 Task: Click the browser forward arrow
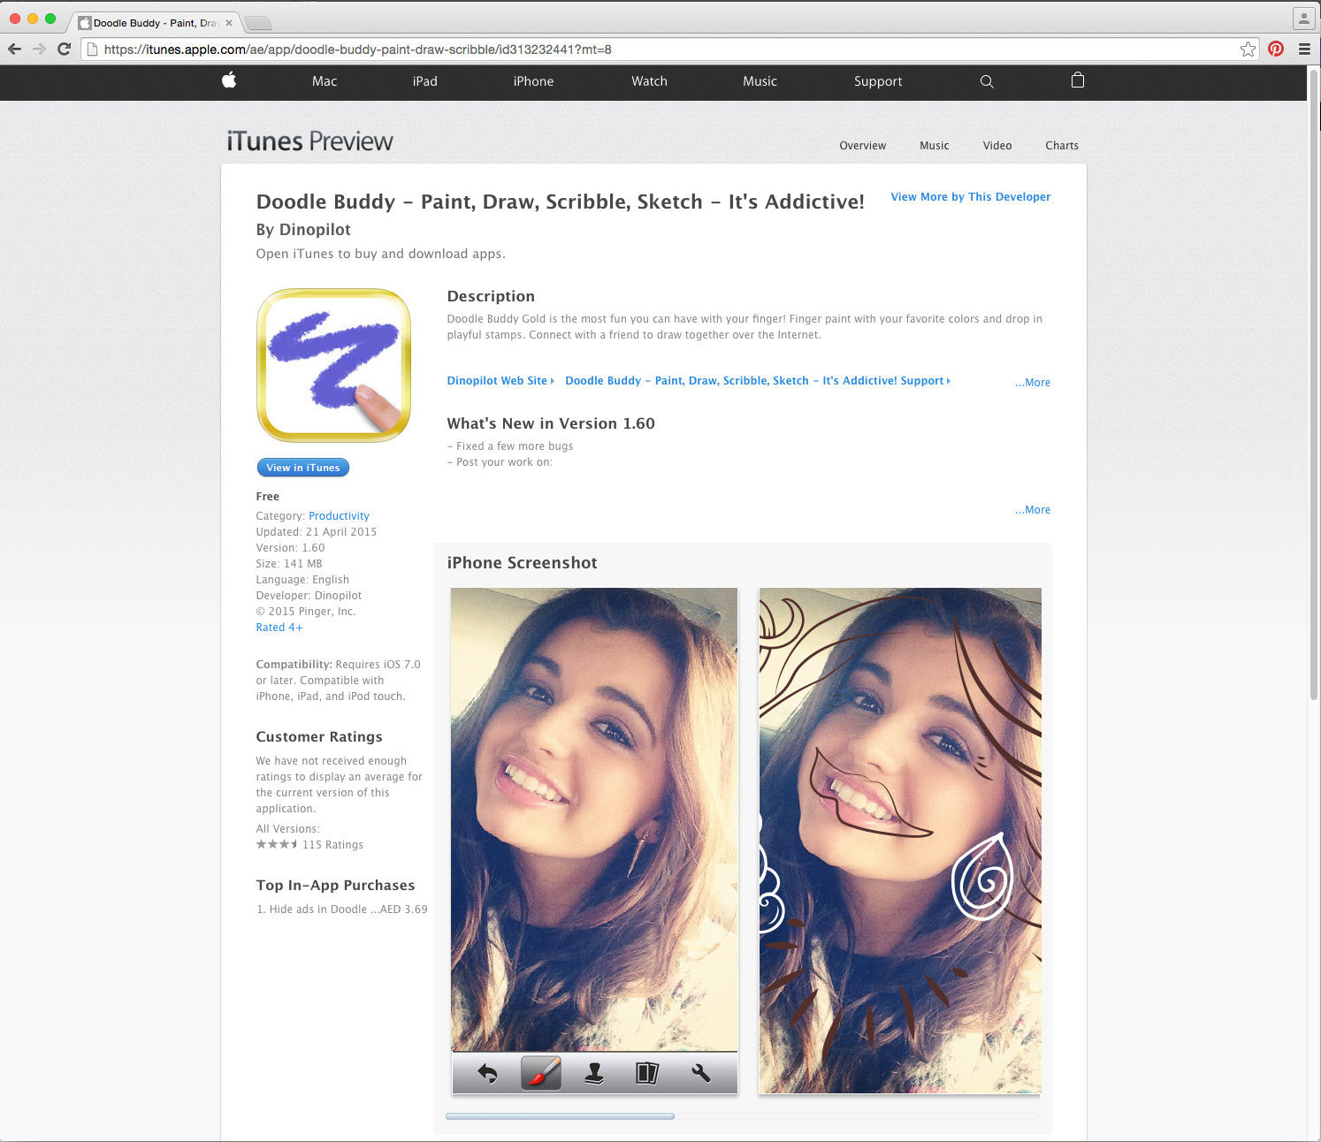[39, 49]
